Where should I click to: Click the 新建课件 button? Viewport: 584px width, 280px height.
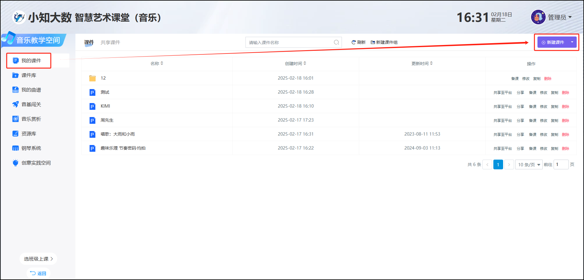553,42
